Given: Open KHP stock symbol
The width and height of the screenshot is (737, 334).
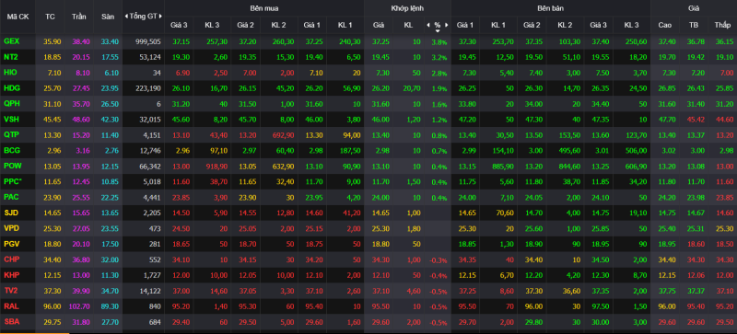Looking at the screenshot, I should click(x=11, y=275).
